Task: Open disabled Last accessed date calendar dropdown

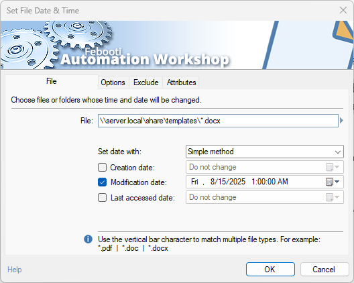Action: [x=333, y=197]
